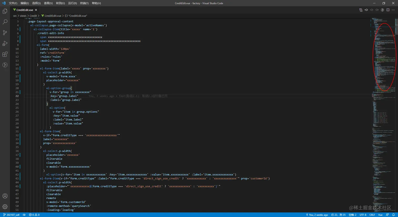The width and height of the screenshot is (398, 217).
Task: Click the VS Code logo in the title bar
Action: [4, 3]
